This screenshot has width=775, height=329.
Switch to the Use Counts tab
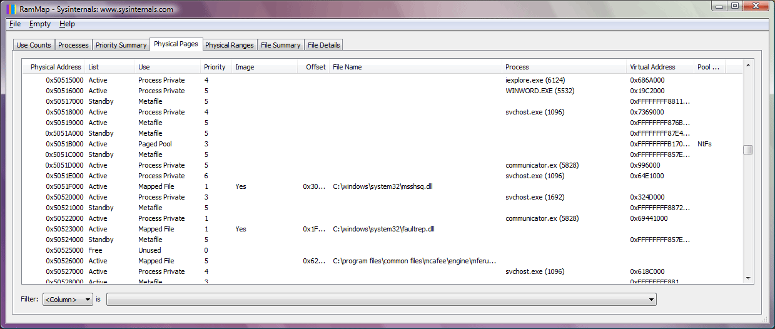(34, 45)
